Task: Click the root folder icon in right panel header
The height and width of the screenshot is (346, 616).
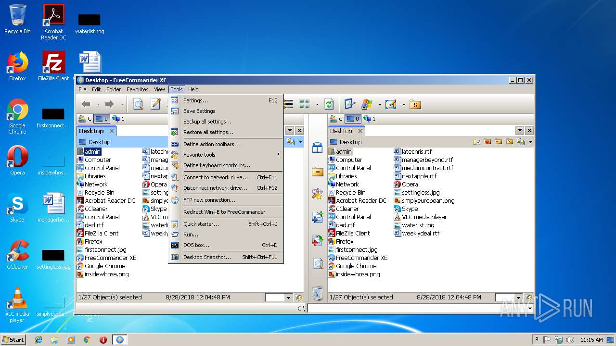Action: (x=509, y=142)
